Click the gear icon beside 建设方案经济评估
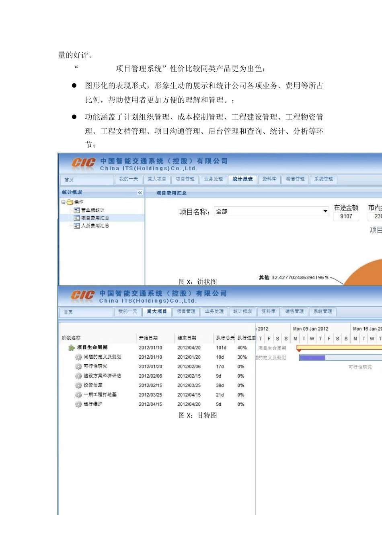The width and height of the screenshot is (382, 541). [78, 376]
